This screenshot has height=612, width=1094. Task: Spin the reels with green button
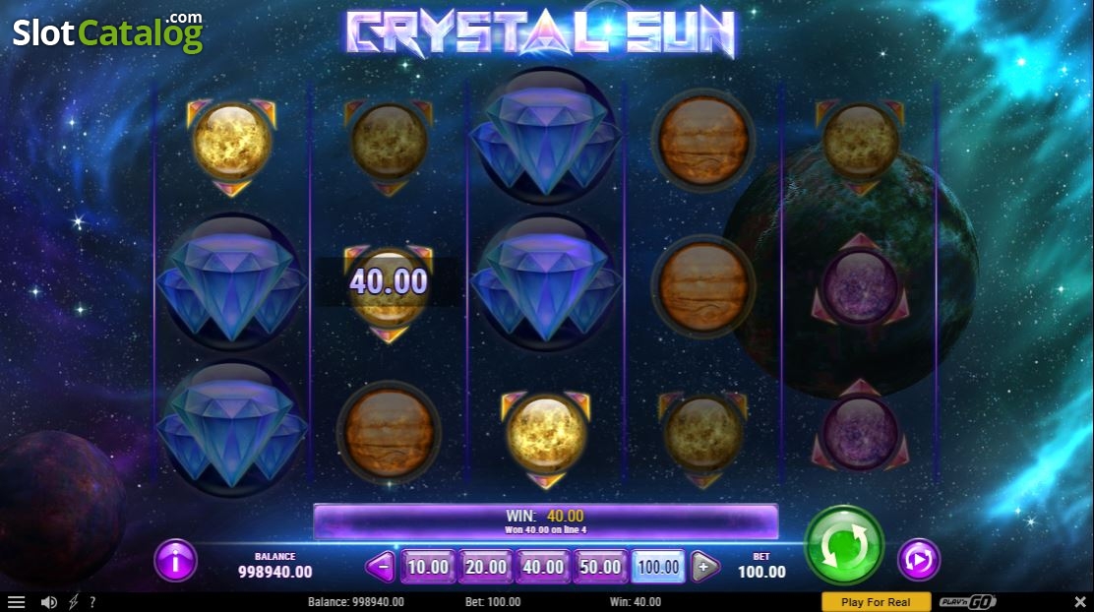coord(844,546)
